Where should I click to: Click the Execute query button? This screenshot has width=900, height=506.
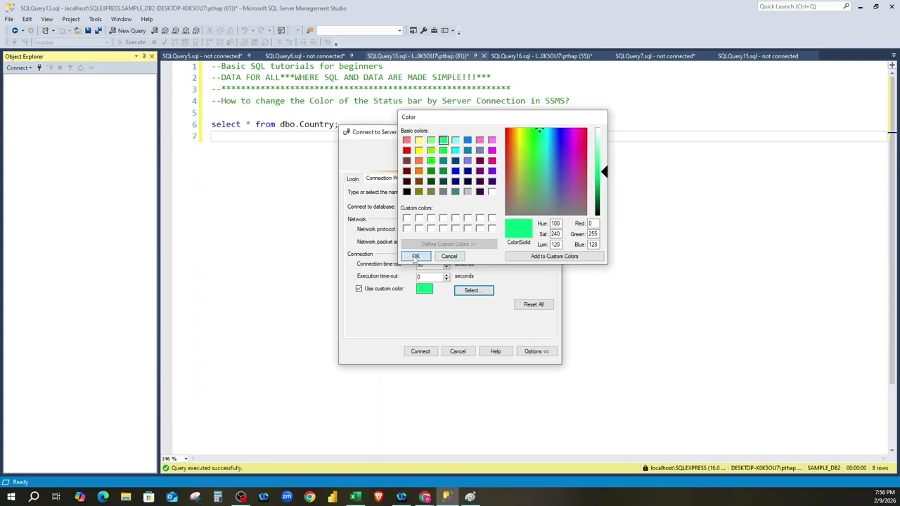click(x=132, y=42)
